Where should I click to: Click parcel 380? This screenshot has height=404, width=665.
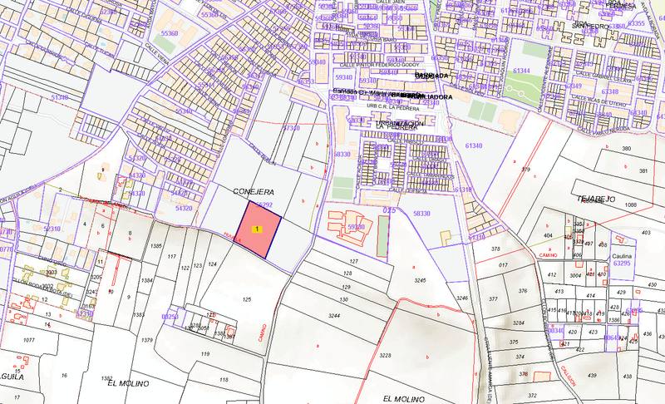click(627, 148)
